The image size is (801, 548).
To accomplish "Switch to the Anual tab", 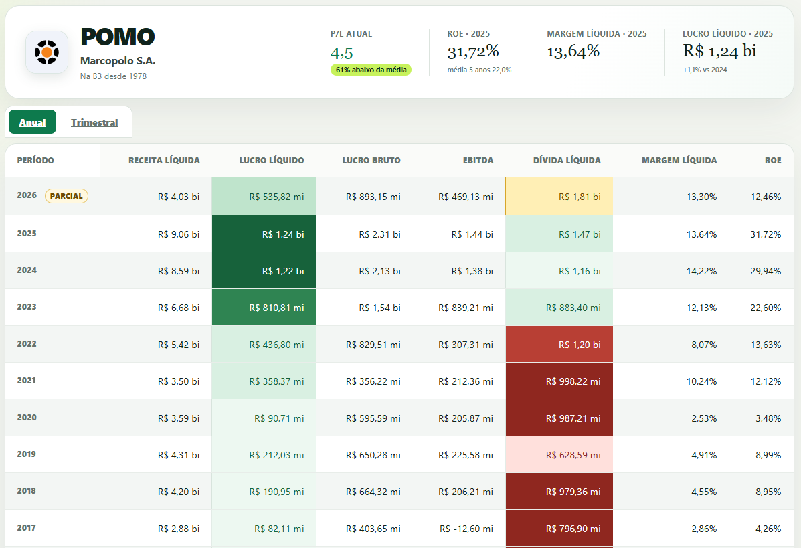I will [x=32, y=122].
